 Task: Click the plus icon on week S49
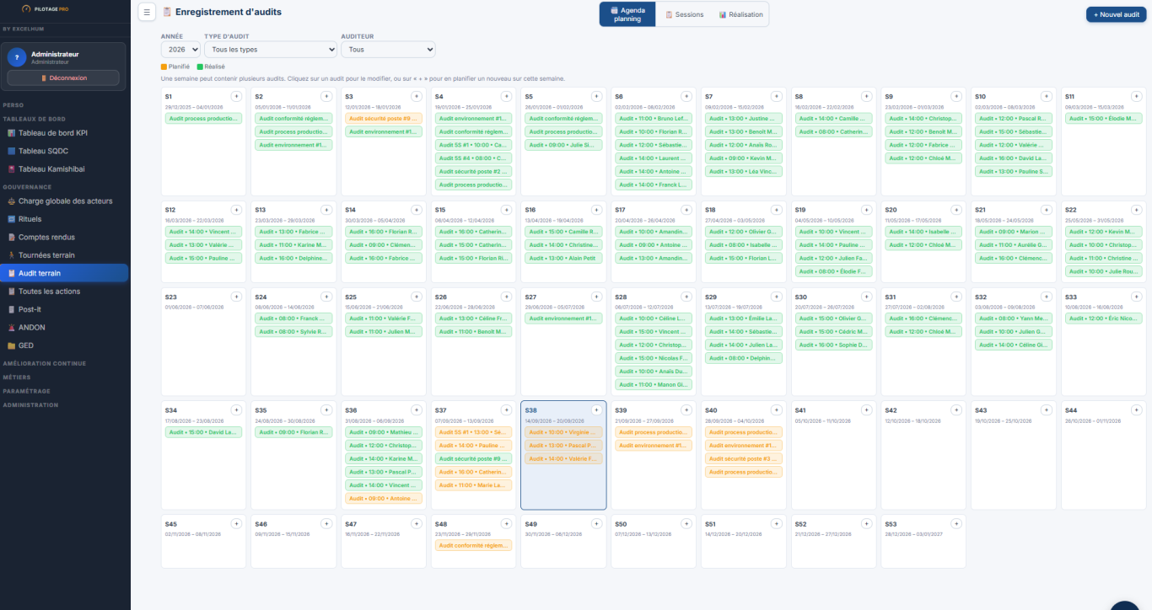click(x=596, y=524)
